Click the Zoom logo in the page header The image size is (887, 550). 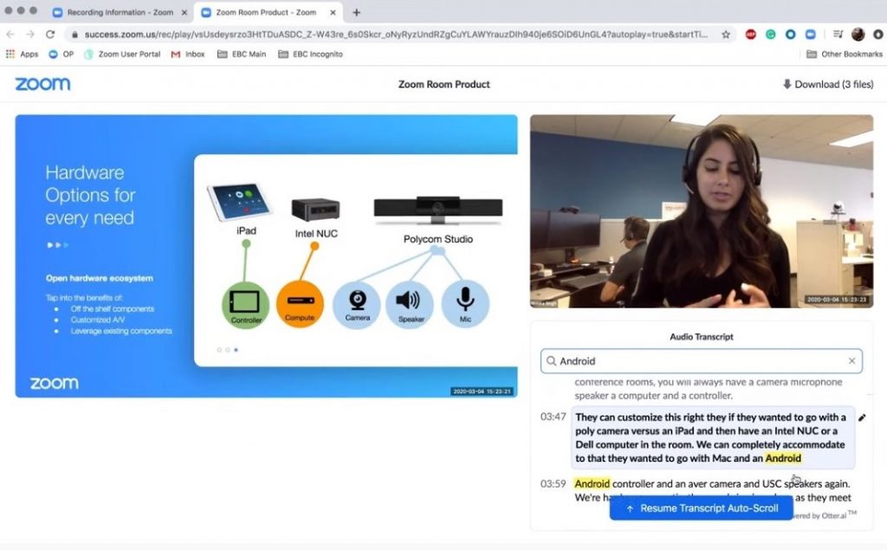tap(42, 84)
